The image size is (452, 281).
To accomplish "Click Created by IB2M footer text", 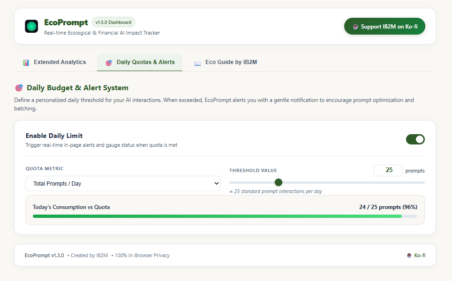I will (89, 255).
